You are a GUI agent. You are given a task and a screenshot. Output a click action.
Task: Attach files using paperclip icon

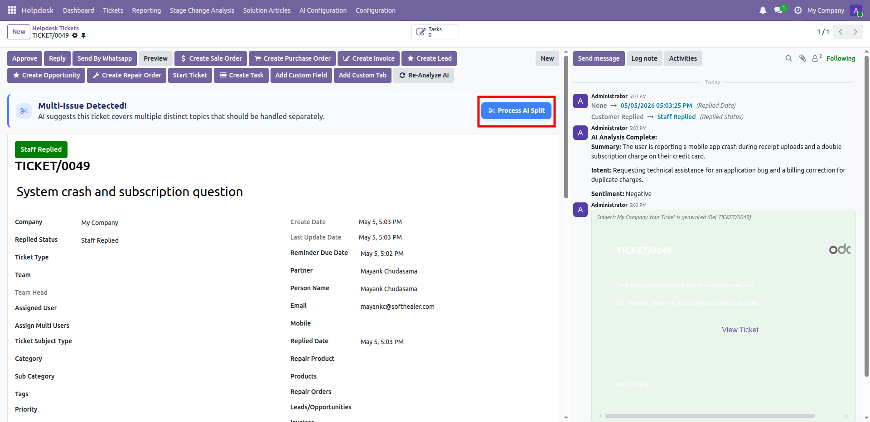click(802, 58)
